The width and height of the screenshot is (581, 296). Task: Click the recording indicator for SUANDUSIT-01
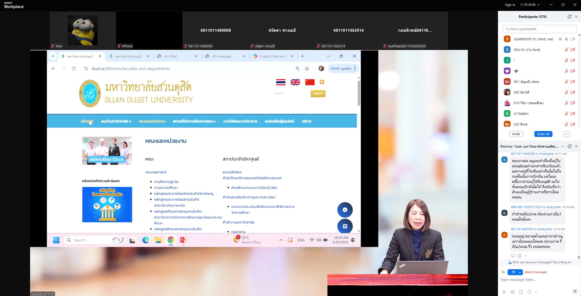[x=560, y=39]
